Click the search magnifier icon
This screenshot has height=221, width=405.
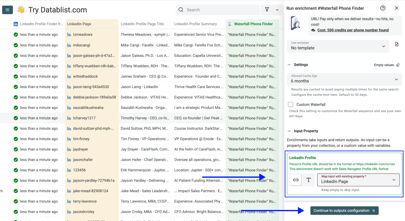pyautogui.click(x=180, y=10)
